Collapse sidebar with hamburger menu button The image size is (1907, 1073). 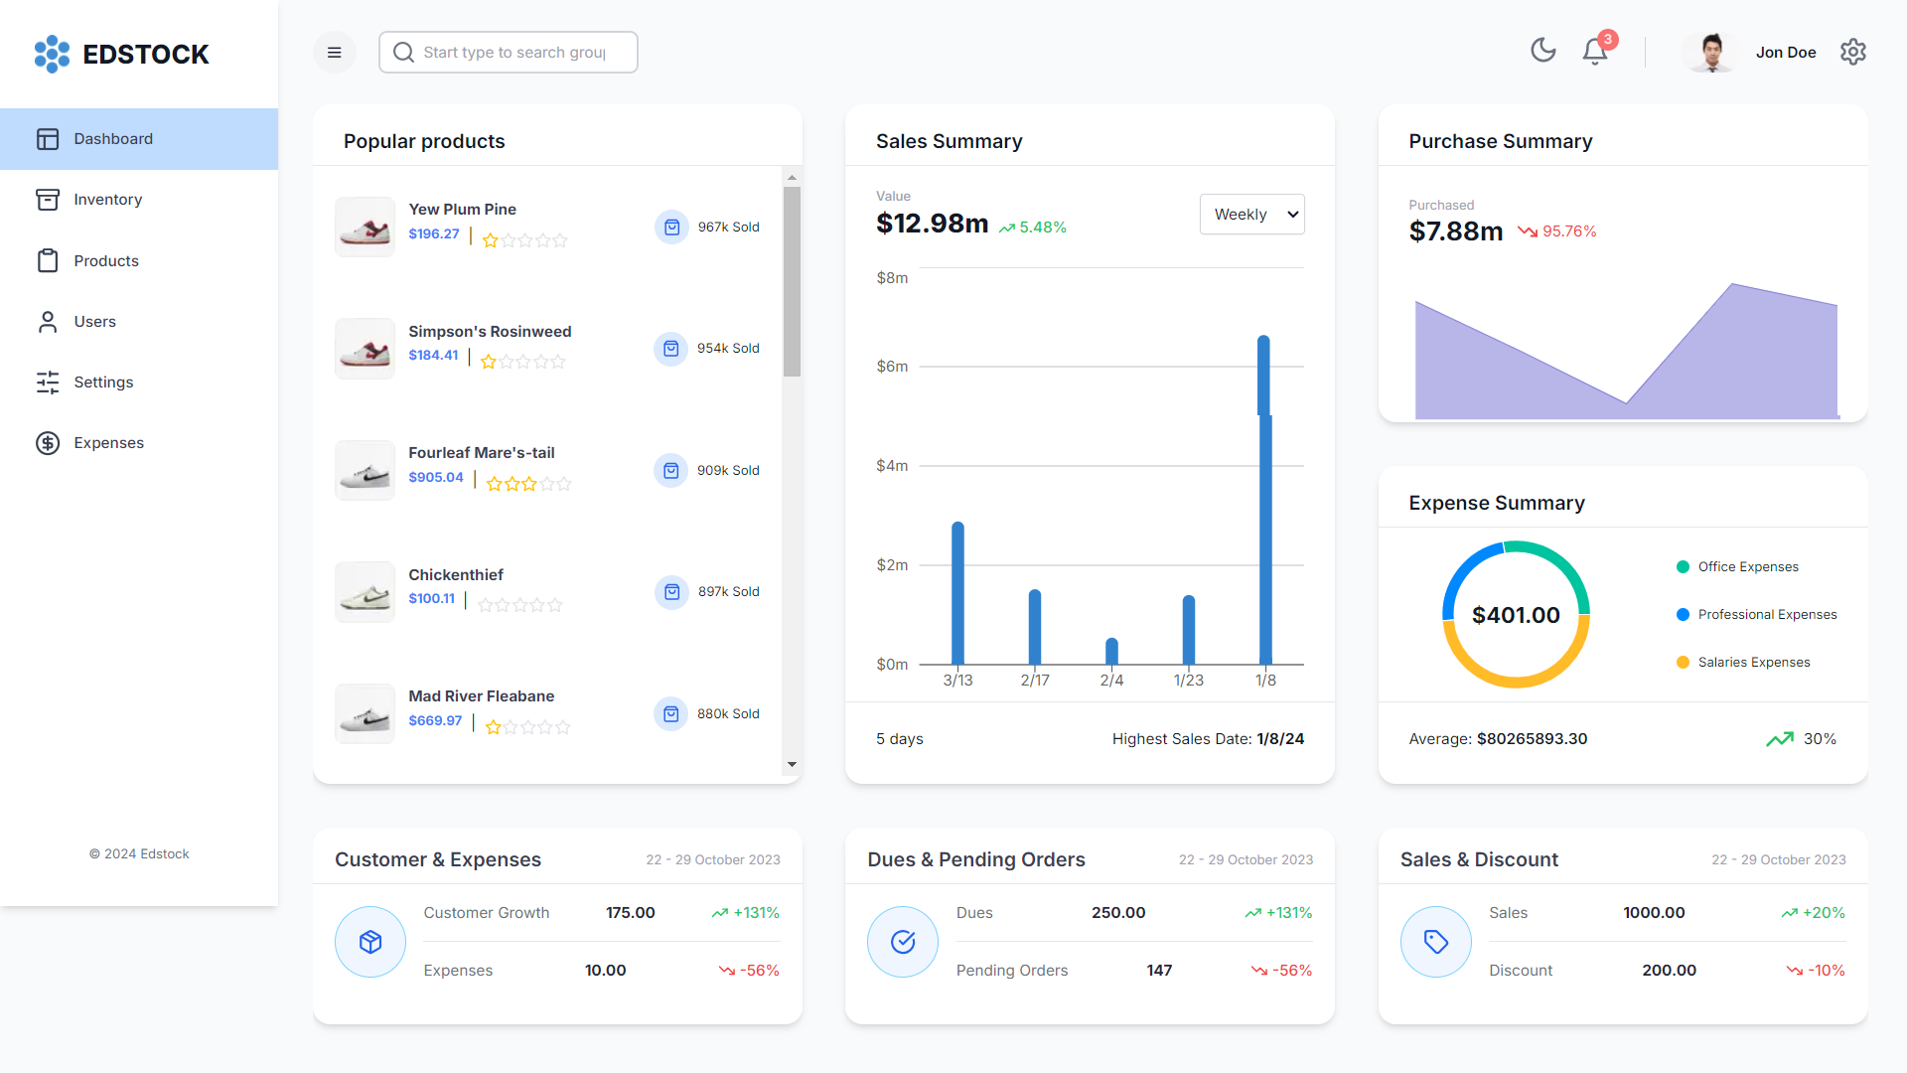[335, 53]
